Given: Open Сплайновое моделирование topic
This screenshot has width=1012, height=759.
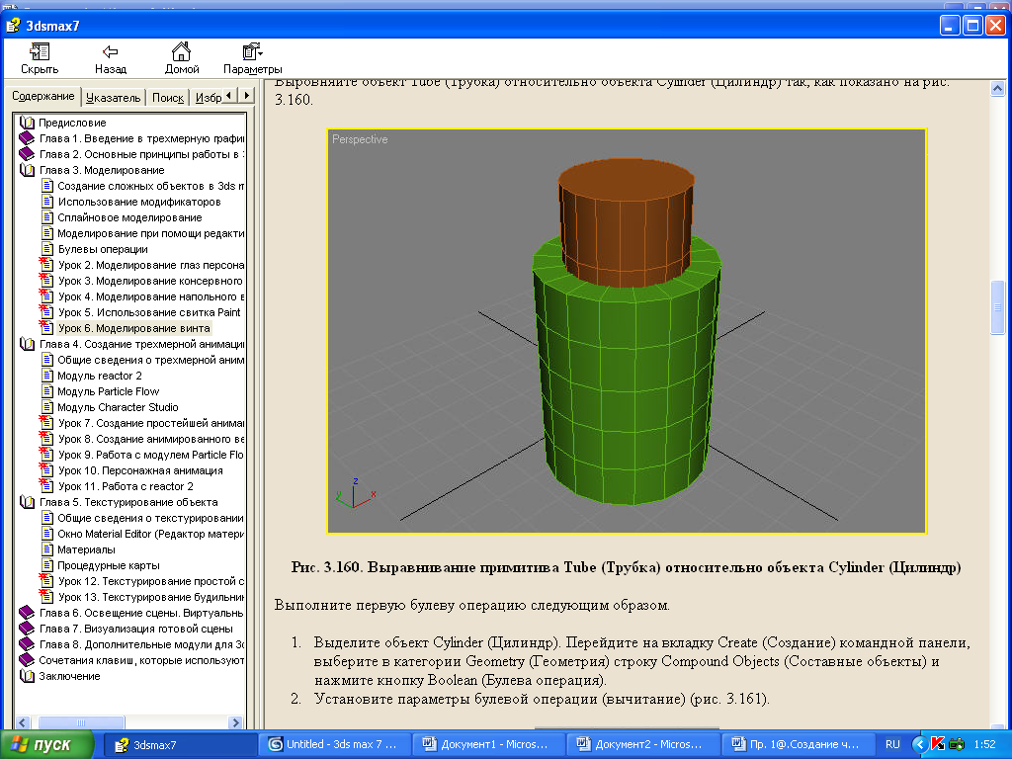Looking at the screenshot, I should (x=129, y=217).
